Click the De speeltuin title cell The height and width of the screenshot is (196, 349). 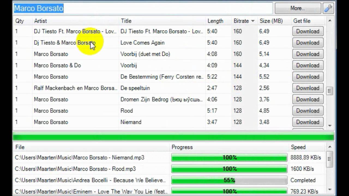point(135,88)
